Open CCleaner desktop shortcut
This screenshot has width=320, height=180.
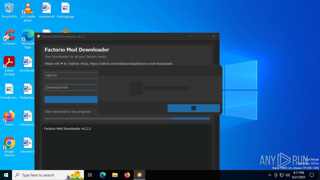(9, 37)
